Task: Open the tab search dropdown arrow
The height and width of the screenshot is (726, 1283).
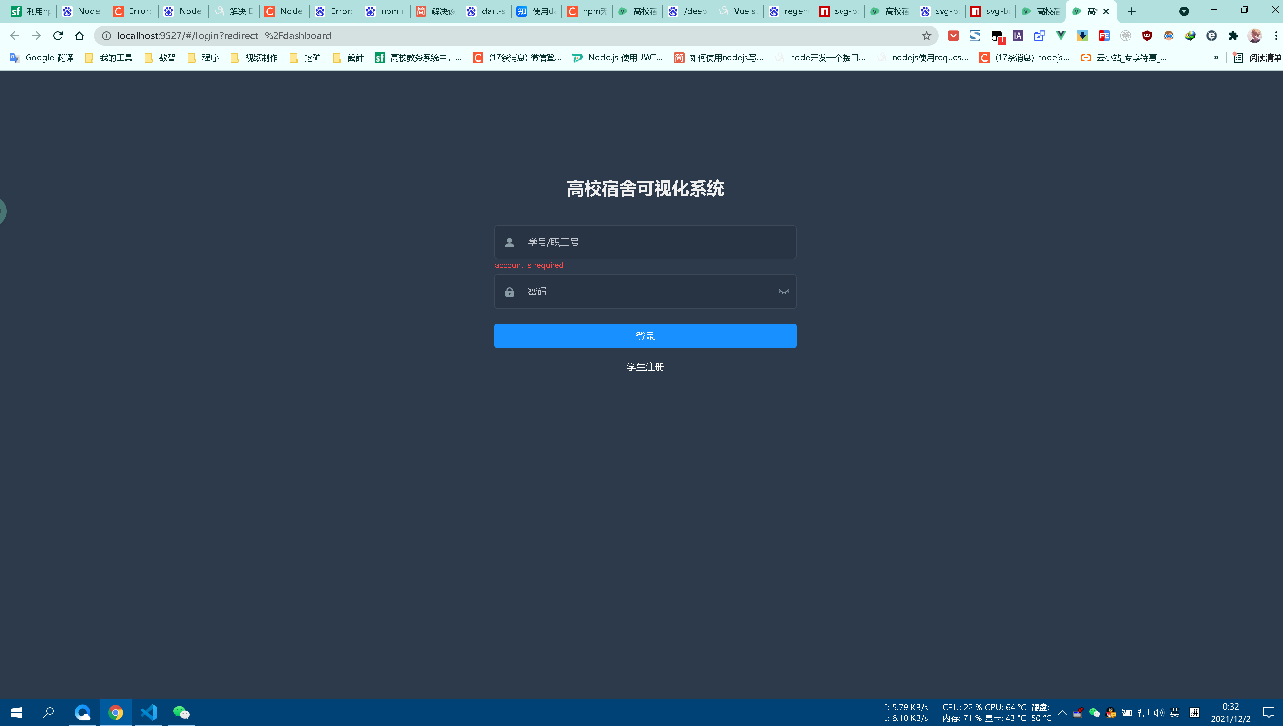Action: (1184, 11)
